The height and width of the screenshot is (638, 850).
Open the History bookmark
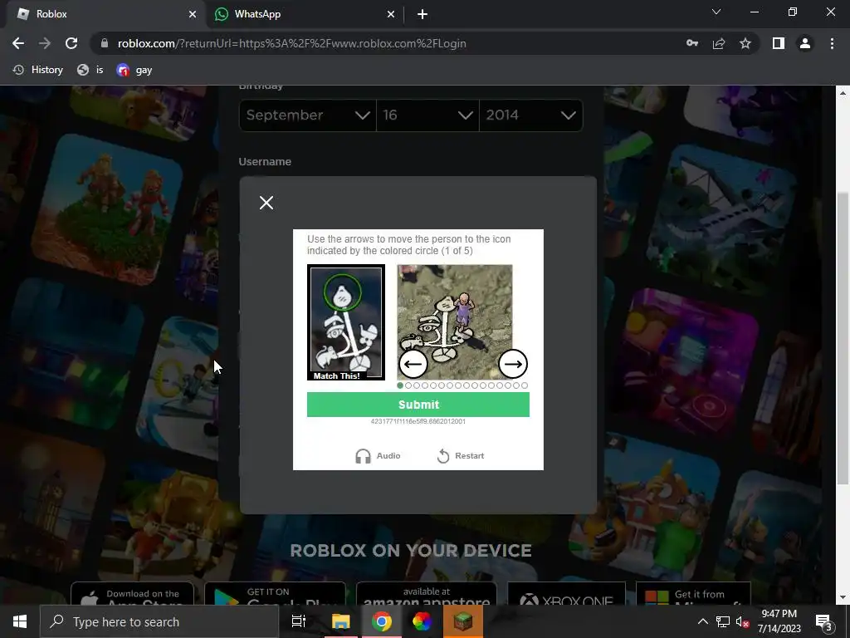coord(38,70)
